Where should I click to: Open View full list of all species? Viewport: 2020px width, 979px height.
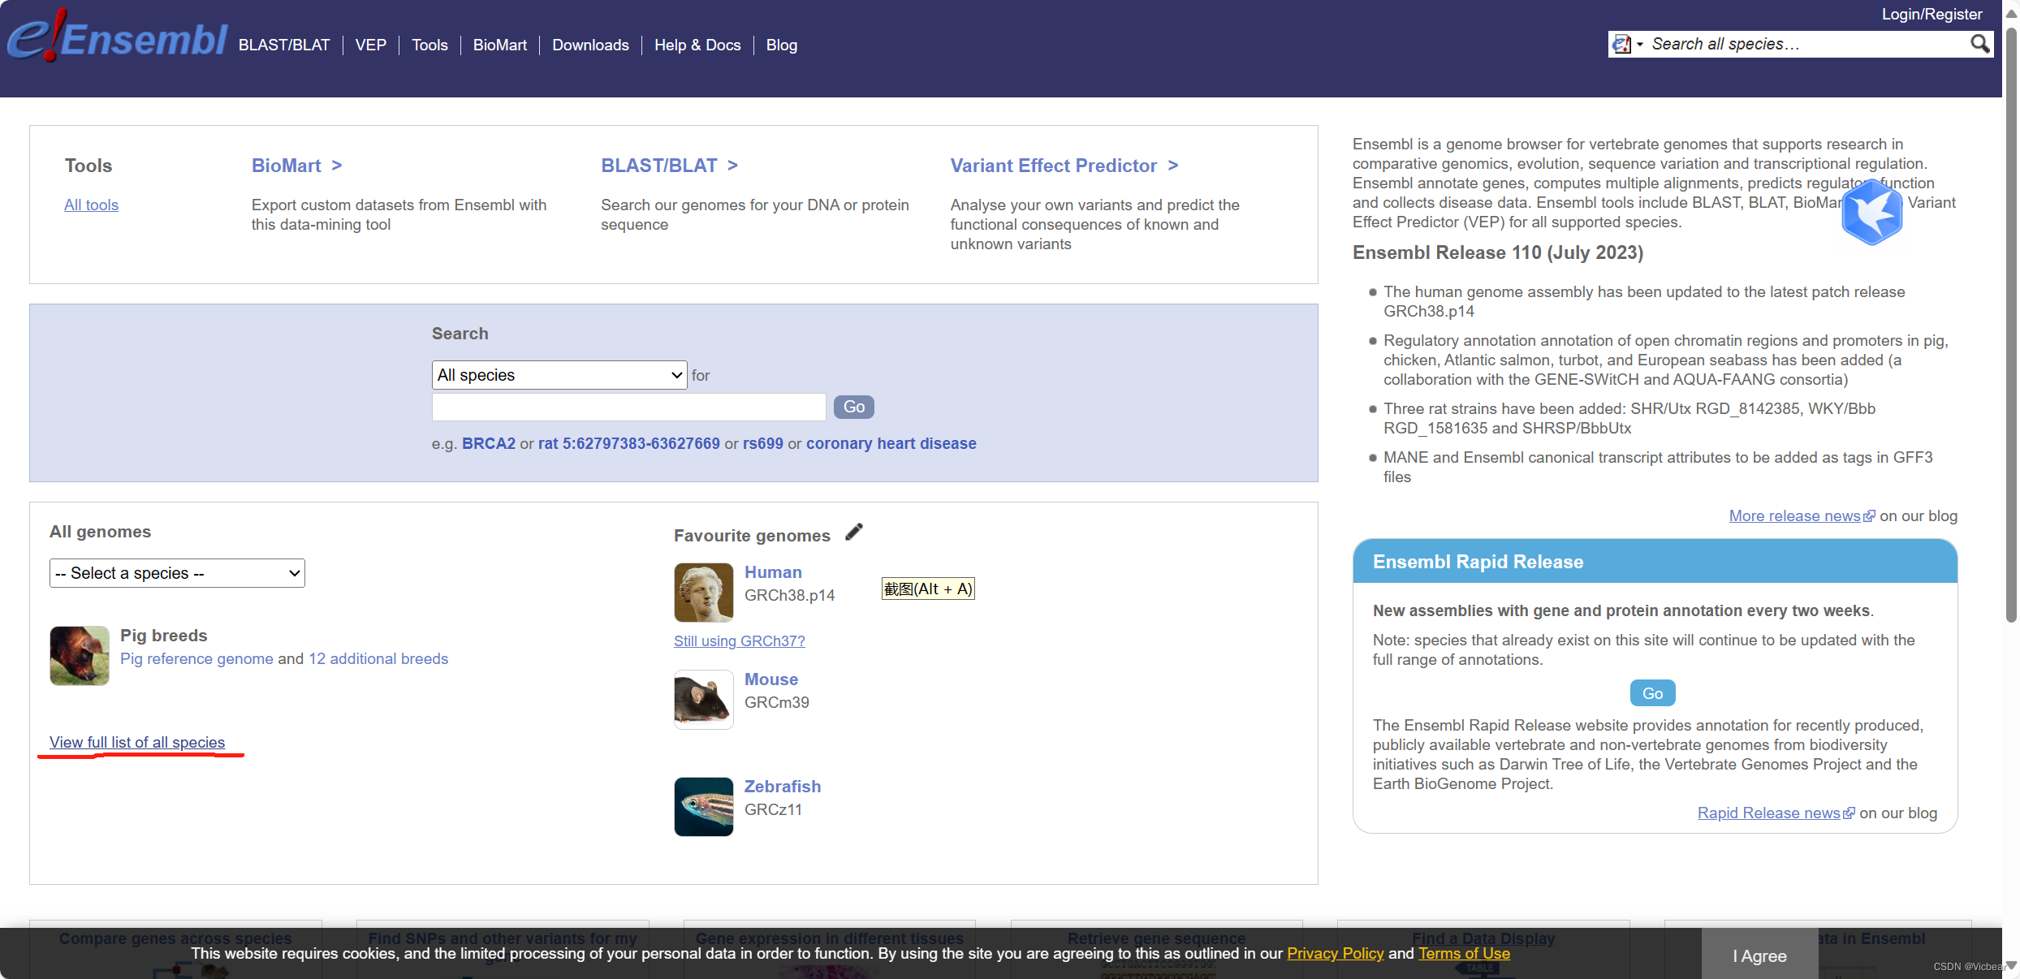(137, 742)
